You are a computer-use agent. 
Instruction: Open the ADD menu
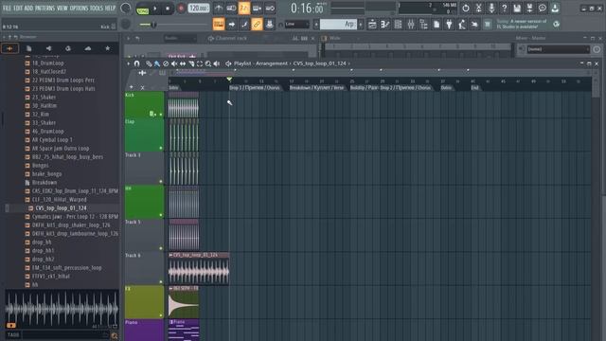[28, 9]
